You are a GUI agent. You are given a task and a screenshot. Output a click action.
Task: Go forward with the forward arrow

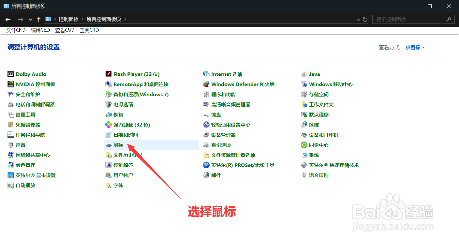[x=21, y=19]
